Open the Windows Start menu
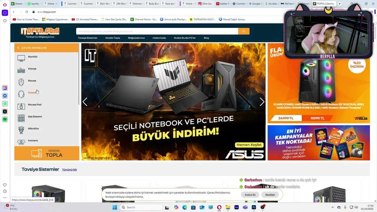Screen dimensions: 377x212 pos(115,207)
